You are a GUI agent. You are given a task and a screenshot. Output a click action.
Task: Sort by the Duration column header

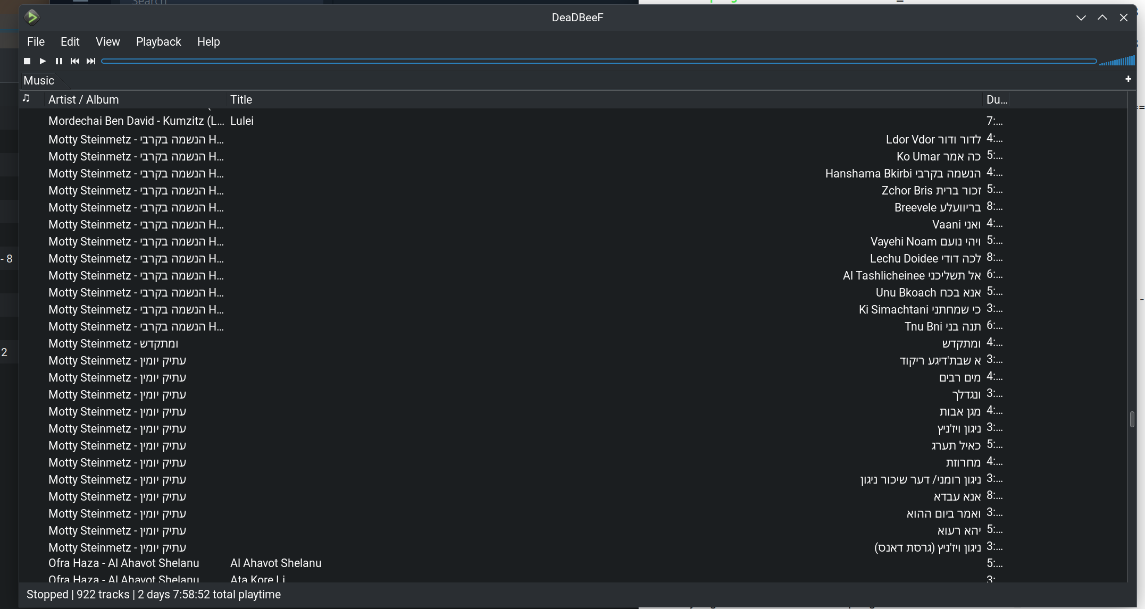click(x=996, y=99)
